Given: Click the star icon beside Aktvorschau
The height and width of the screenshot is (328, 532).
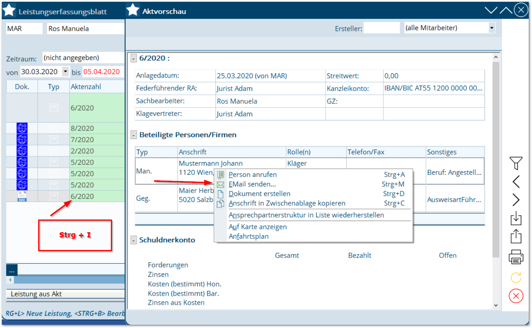Looking at the screenshot, I should click(133, 10).
